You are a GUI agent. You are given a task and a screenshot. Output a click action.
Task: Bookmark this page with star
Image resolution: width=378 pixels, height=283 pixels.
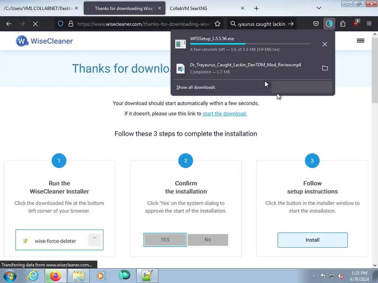pyautogui.click(x=217, y=24)
